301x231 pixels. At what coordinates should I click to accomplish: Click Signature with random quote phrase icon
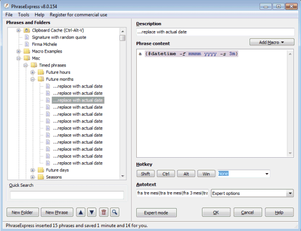27,37
